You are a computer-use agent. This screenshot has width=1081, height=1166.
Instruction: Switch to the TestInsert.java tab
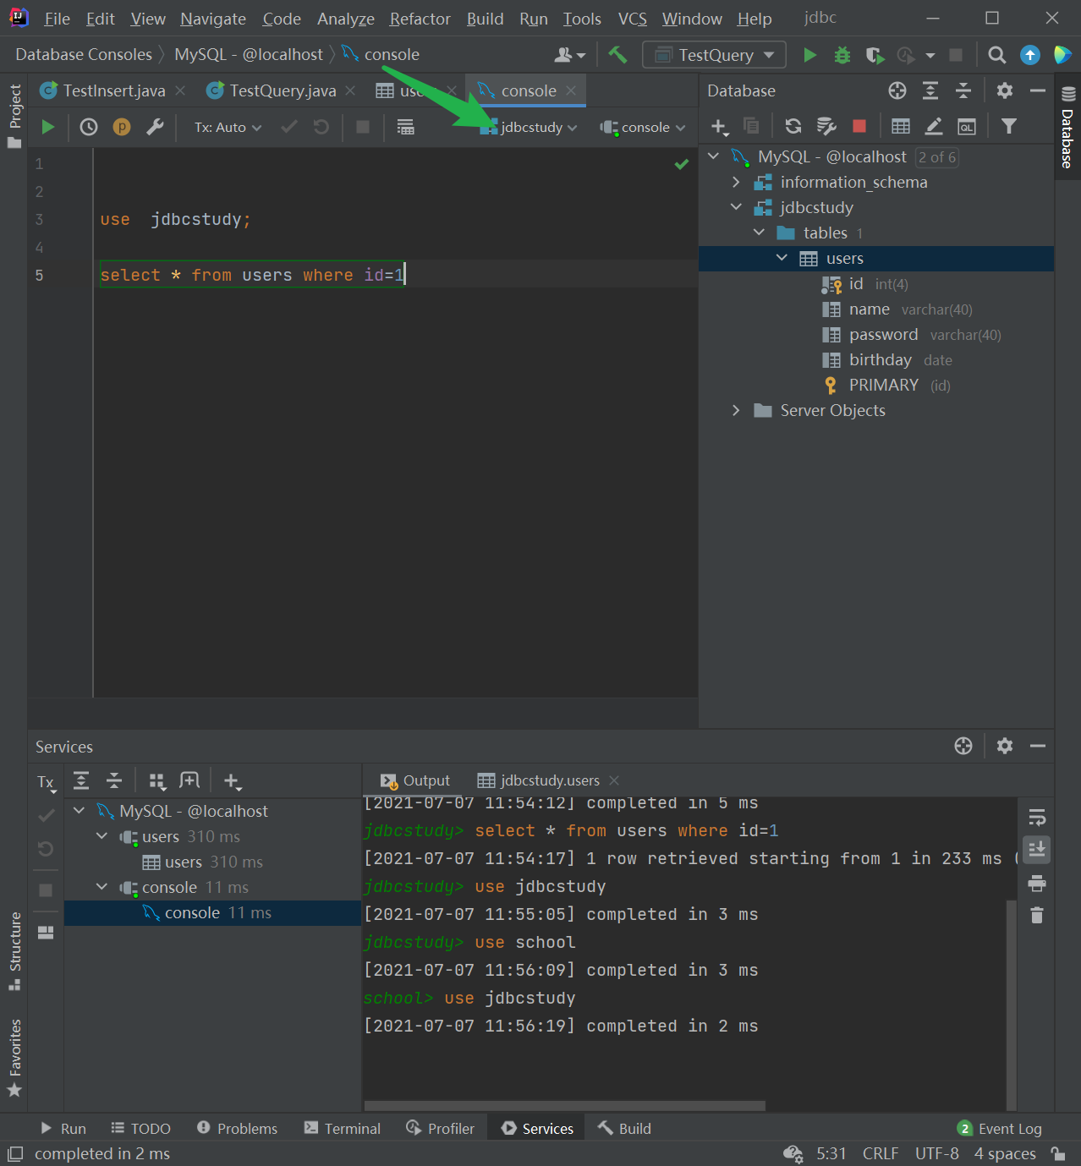(113, 90)
